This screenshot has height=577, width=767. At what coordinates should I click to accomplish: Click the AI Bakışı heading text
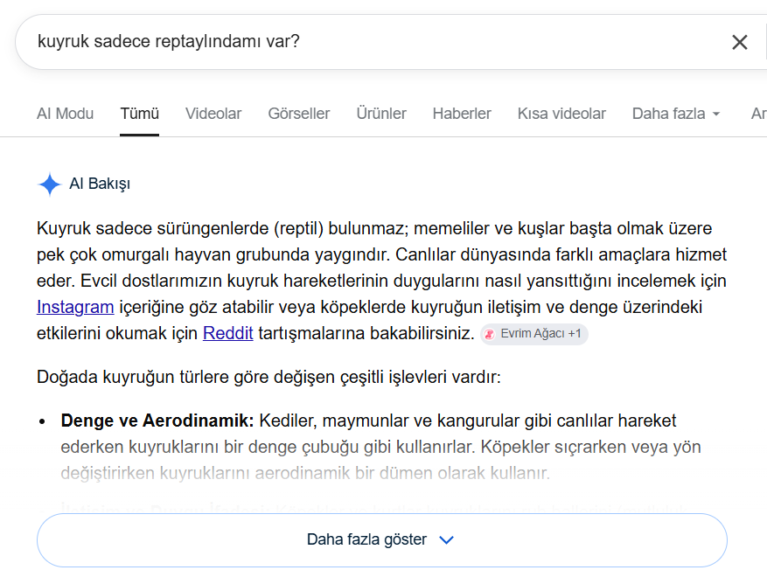[100, 184]
